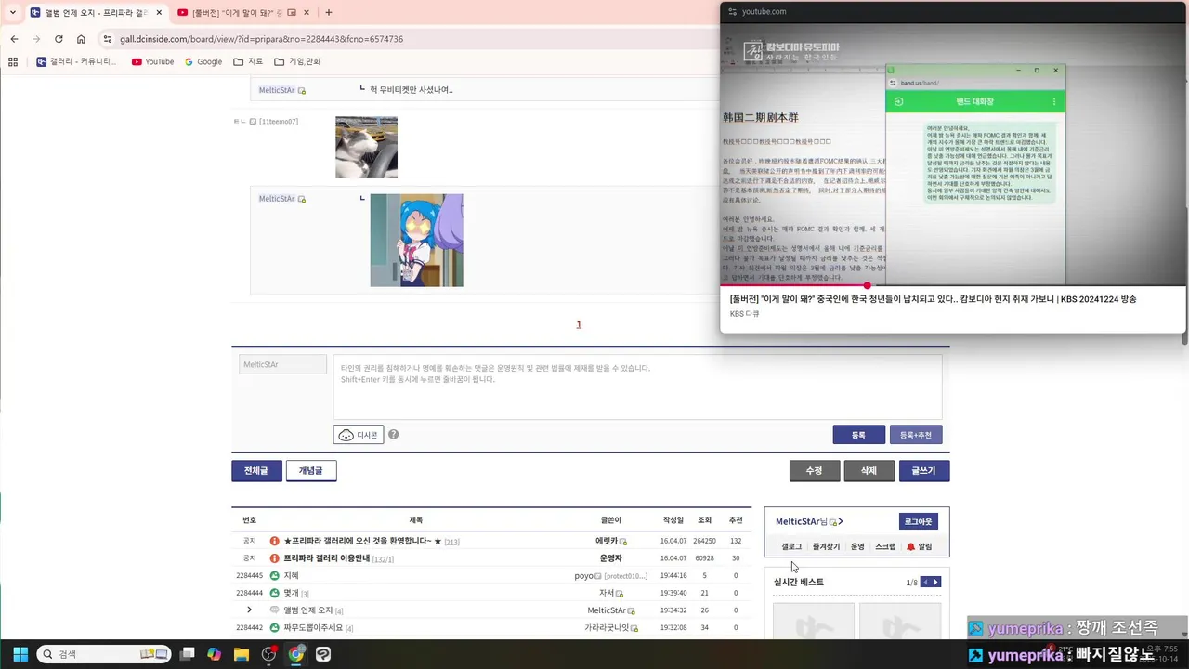The image size is (1189, 669).
Task: Open 갤로그 in user box
Action: pos(791,546)
